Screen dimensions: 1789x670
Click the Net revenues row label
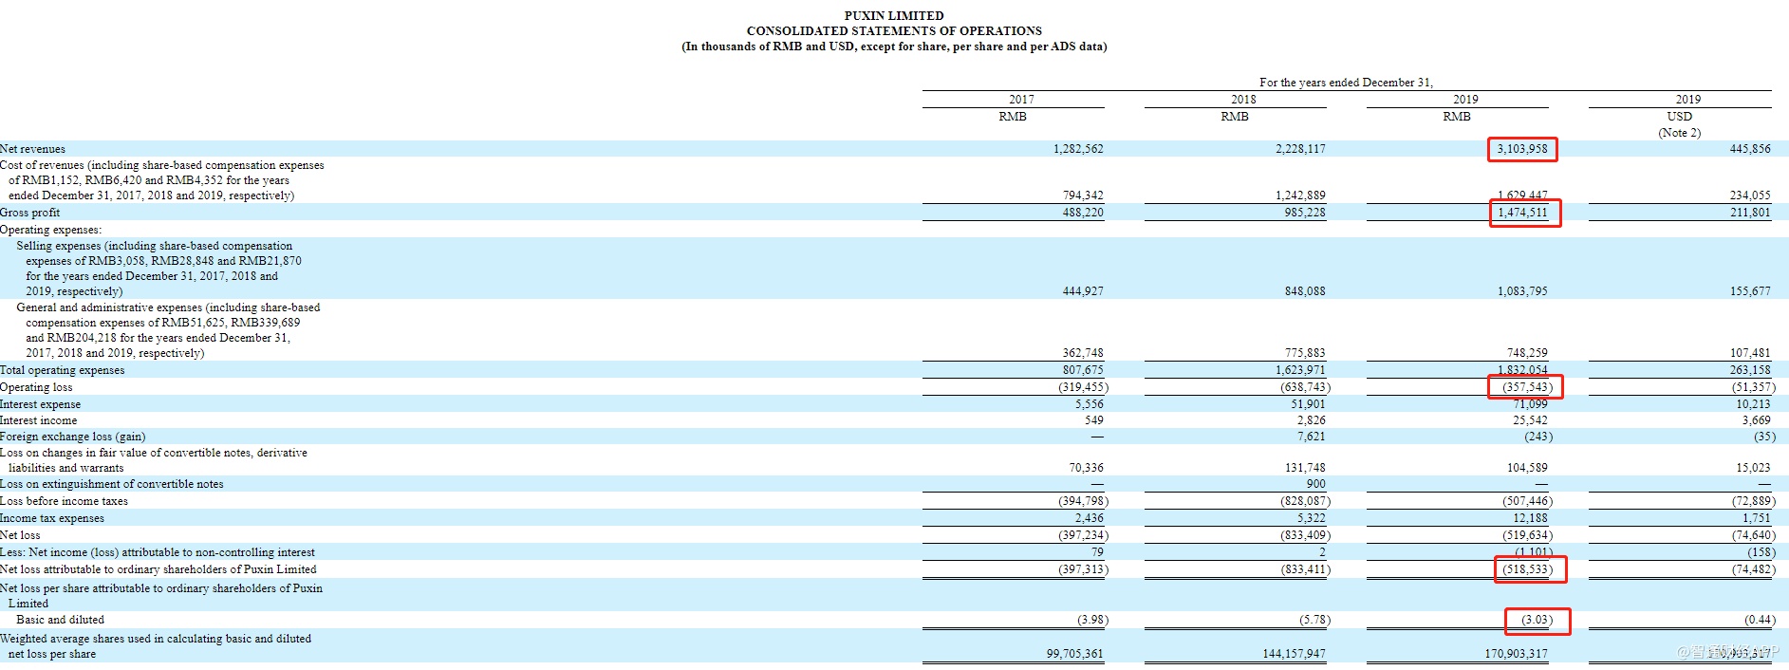[x=32, y=149]
